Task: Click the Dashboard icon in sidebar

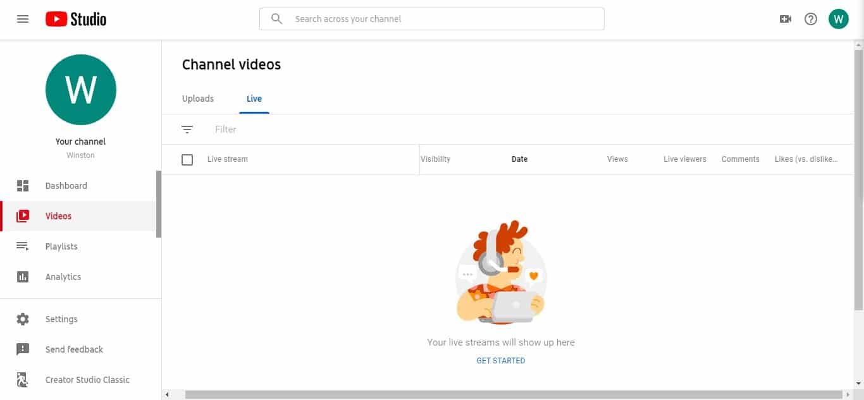Action: click(23, 186)
